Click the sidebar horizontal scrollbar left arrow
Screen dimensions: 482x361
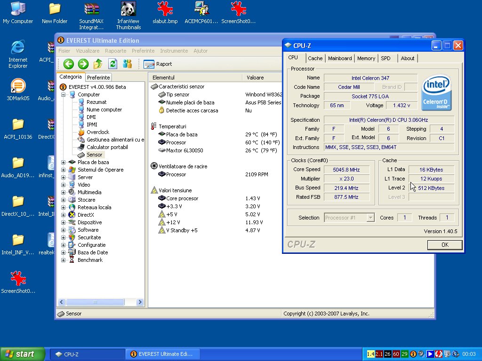(62, 302)
